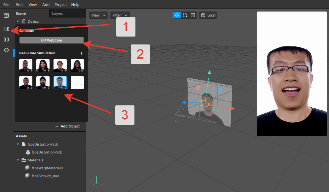
Task: Pause the simulation using the pause icon
Action: [x=6, y=40]
